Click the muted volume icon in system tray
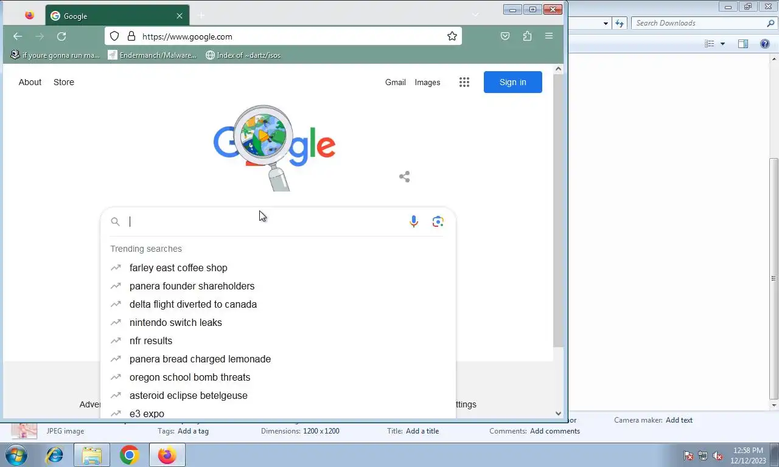Screen dimensions: 779x467 point(718,455)
